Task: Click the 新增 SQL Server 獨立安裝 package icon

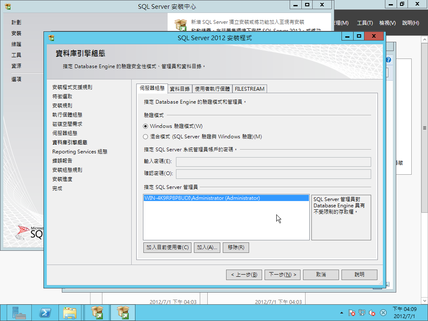Action: [x=181, y=25]
